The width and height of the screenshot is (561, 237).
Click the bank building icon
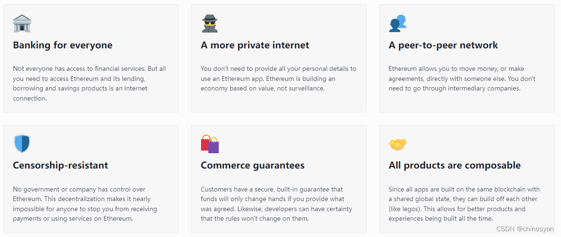point(22,23)
